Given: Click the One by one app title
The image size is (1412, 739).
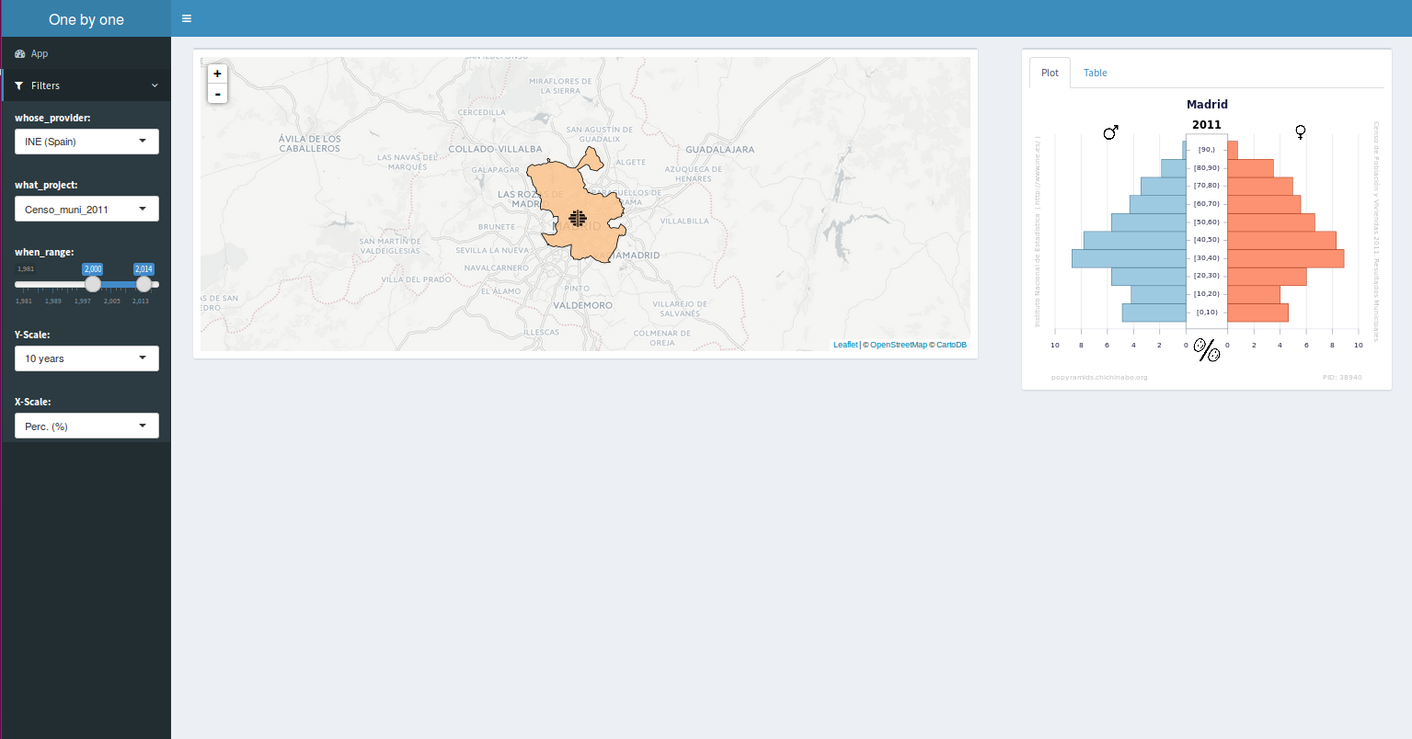Looking at the screenshot, I should [86, 19].
